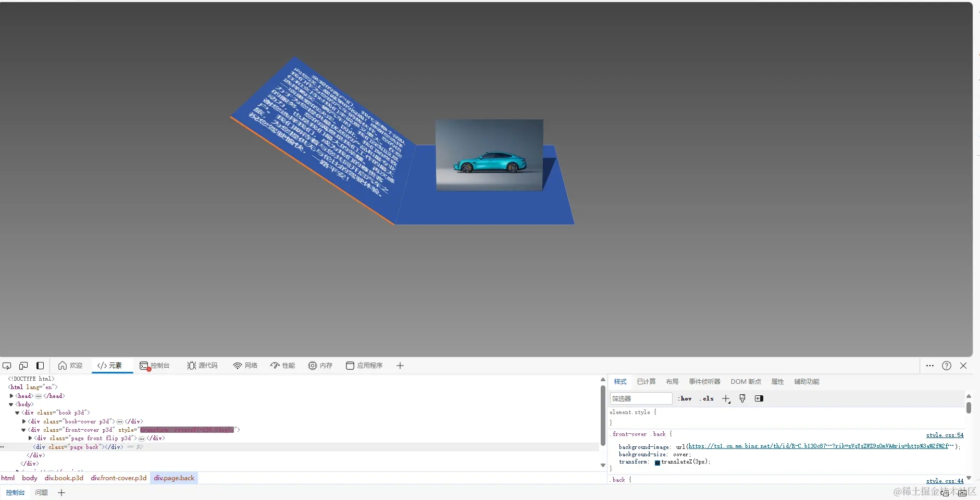Image resolution: width=980 pixels, height=500 pixels.
Task: Open the background-image bing.net URL link
Action: (x=821, y=446)
